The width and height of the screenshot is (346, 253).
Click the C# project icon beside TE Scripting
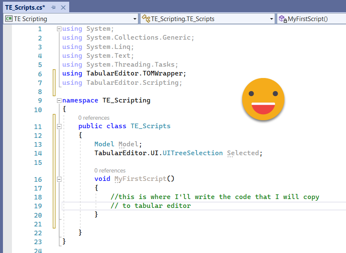tap(8, 19)
